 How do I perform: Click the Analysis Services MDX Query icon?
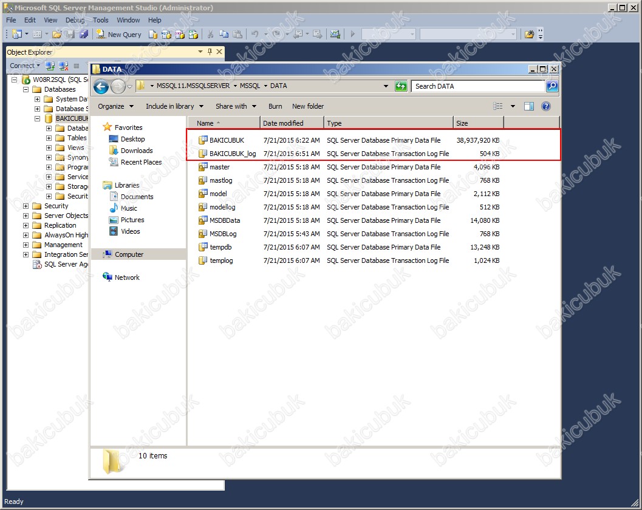(x=166, y=35)
